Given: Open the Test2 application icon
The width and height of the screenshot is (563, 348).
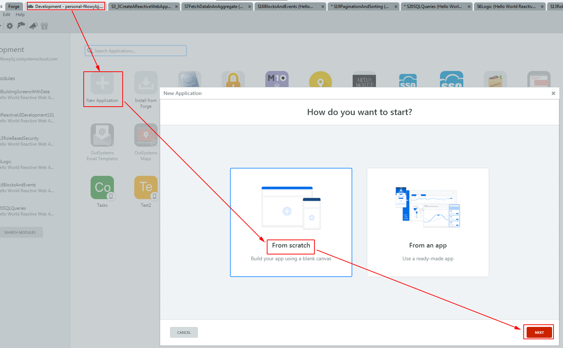Looking at the screenshot, I should click(146, 187).
